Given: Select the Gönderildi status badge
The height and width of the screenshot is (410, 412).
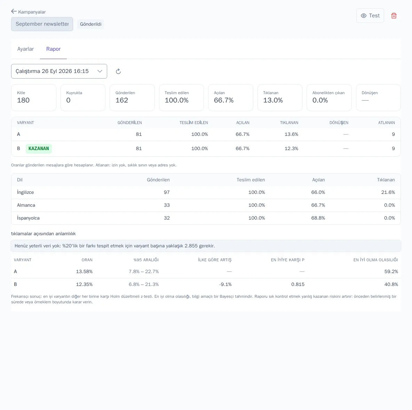Looking at the screenshot, I should pyautogui.click(x=91, y=24).
